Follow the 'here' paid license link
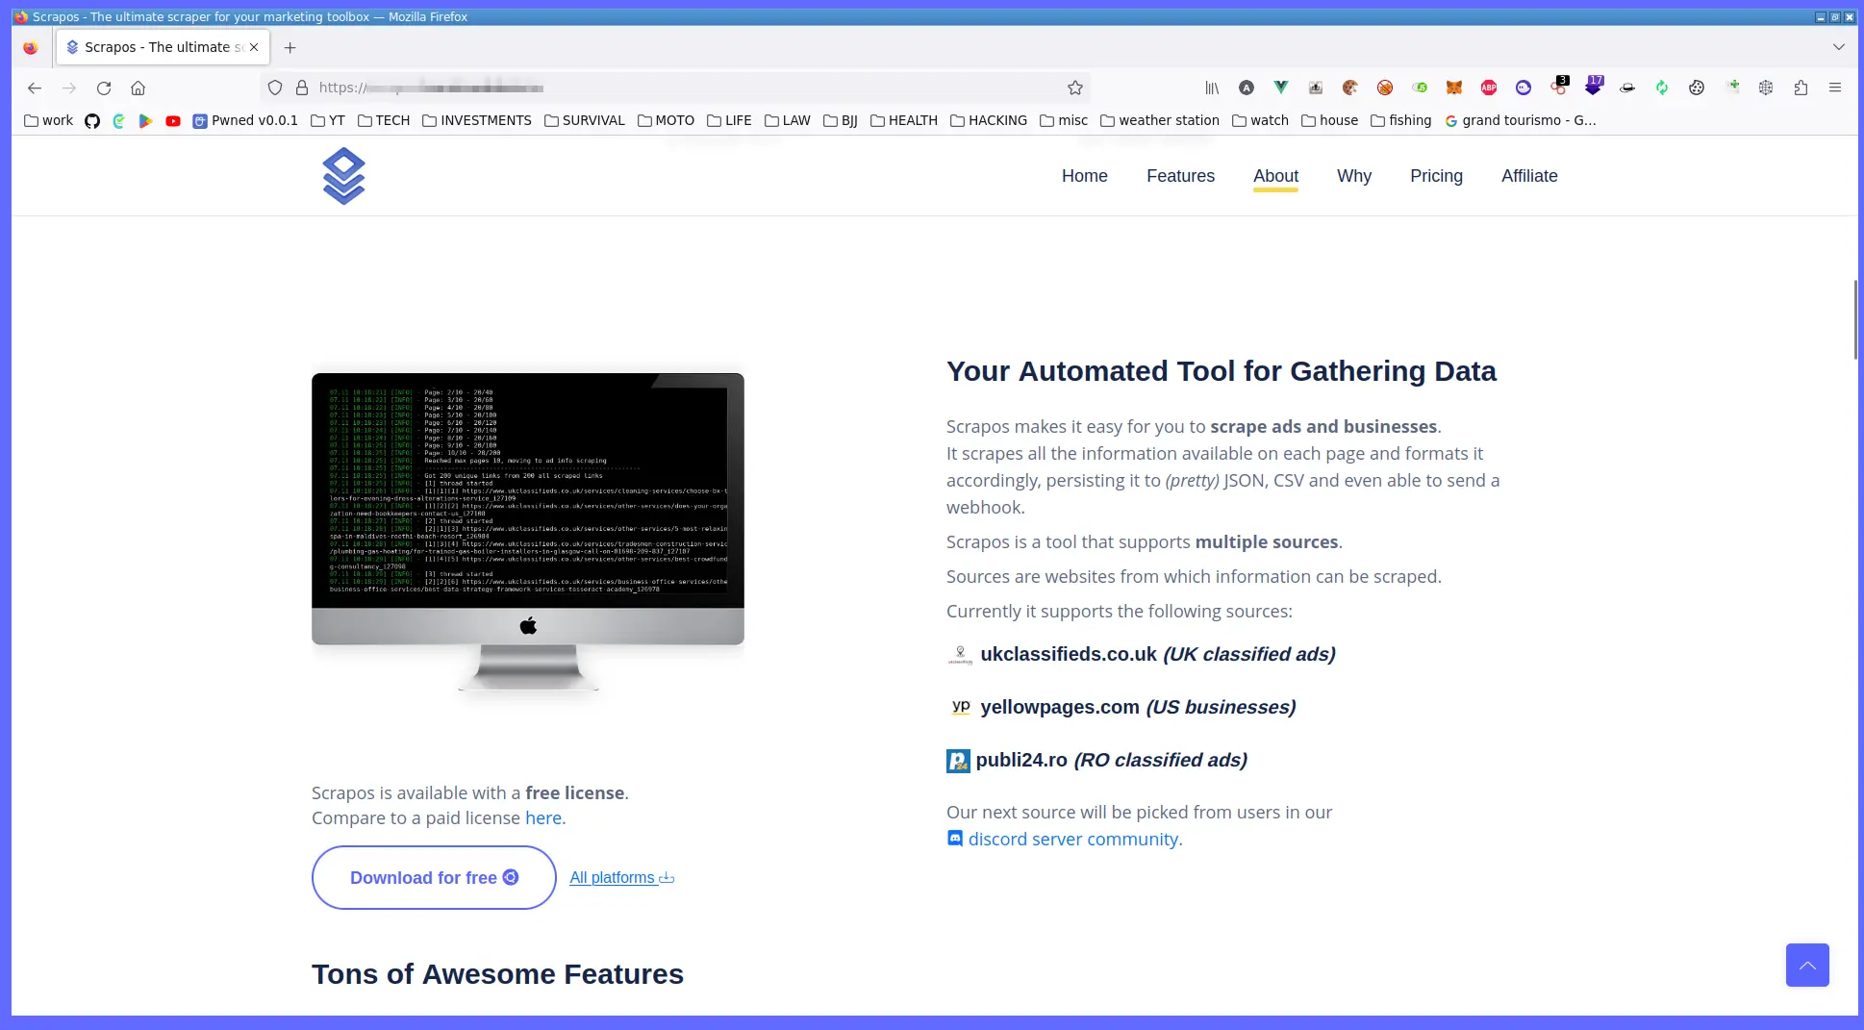The image size is (1864, 1030). coord(543,817)
